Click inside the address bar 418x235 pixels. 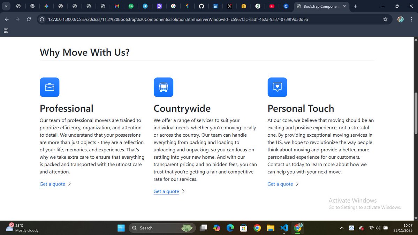(x=174, y=20)
